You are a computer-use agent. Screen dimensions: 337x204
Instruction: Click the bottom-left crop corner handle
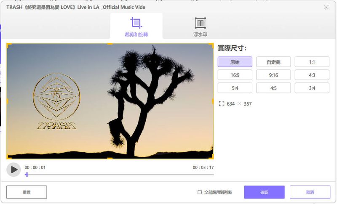(9, 156)
